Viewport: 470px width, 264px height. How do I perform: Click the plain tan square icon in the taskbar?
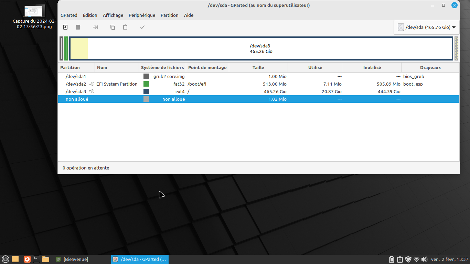point(15,259)
